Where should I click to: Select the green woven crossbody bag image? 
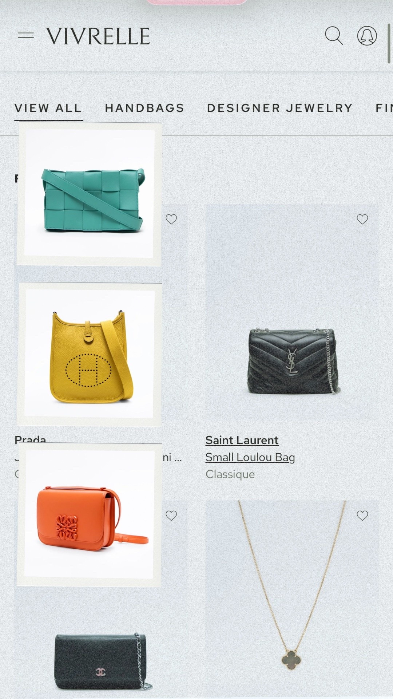point(90,194)
